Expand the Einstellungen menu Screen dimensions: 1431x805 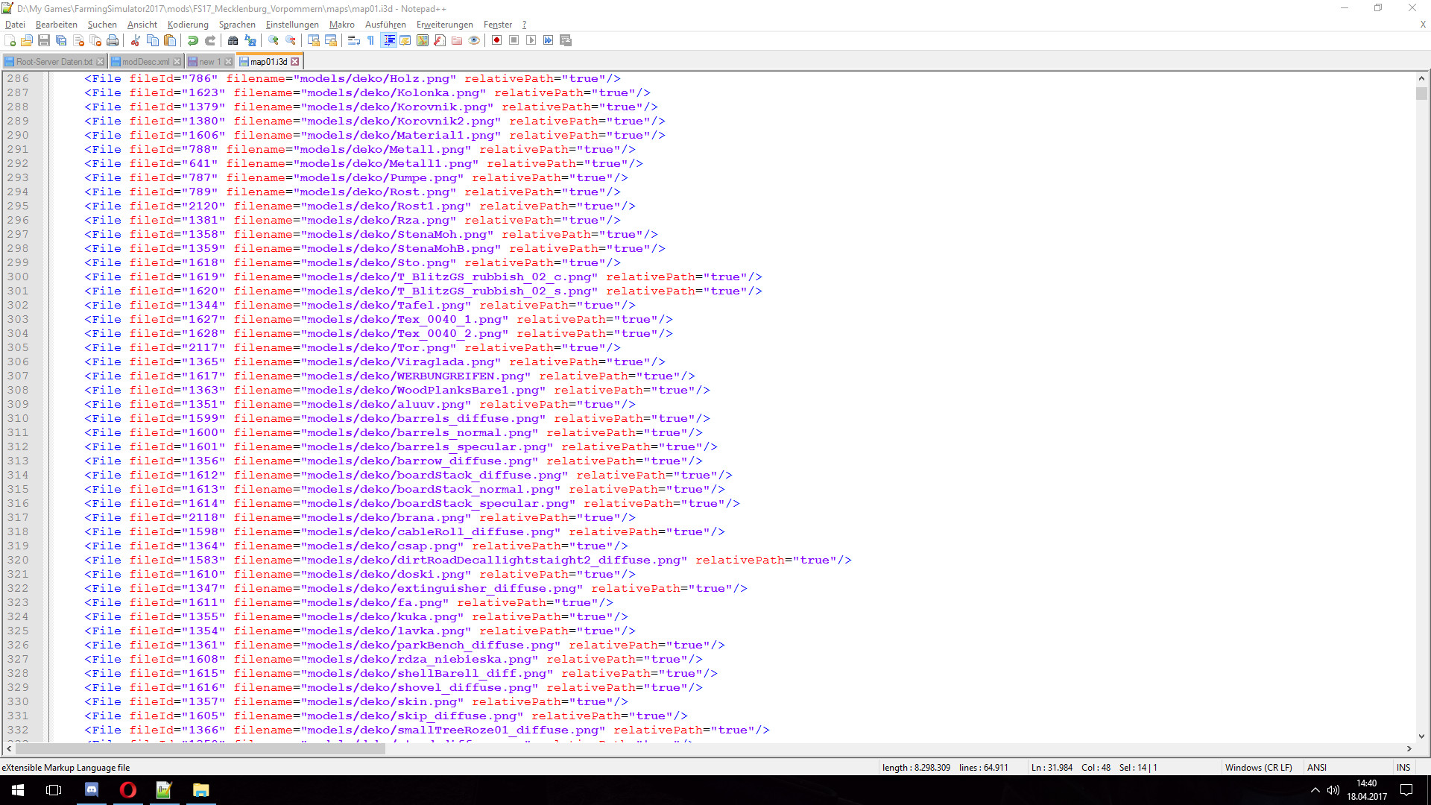[x=292, y=25]
